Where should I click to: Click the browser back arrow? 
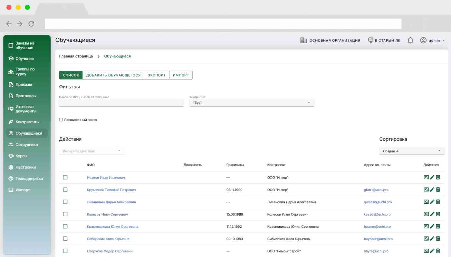[x=9, y=24]
